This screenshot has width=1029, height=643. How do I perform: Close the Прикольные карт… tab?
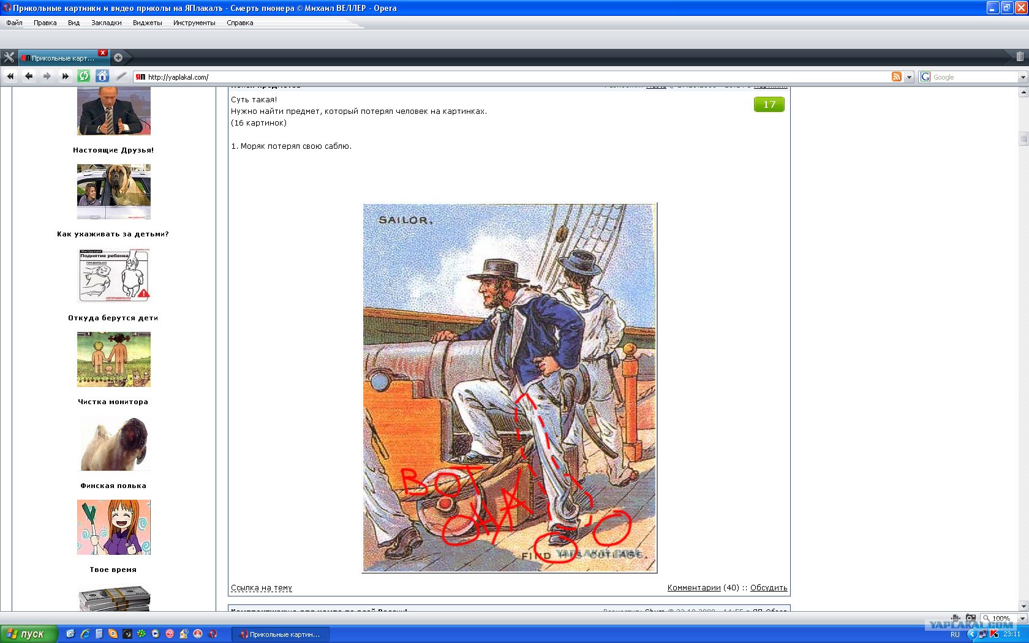click(103, 53)
